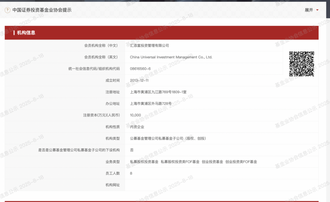
Task: Click the label 员工人数
Action: (113, 173)
